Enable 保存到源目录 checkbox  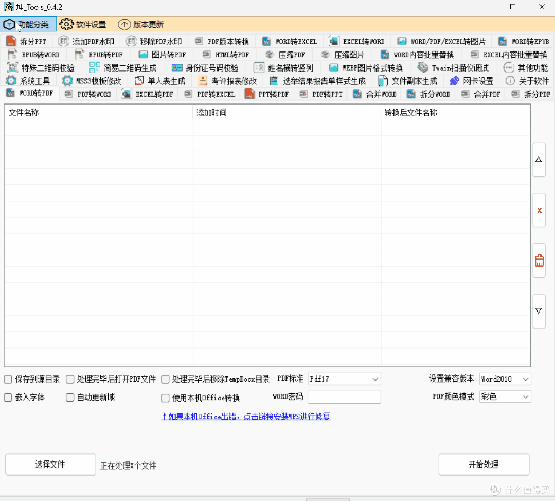click(x=8, y=379)
